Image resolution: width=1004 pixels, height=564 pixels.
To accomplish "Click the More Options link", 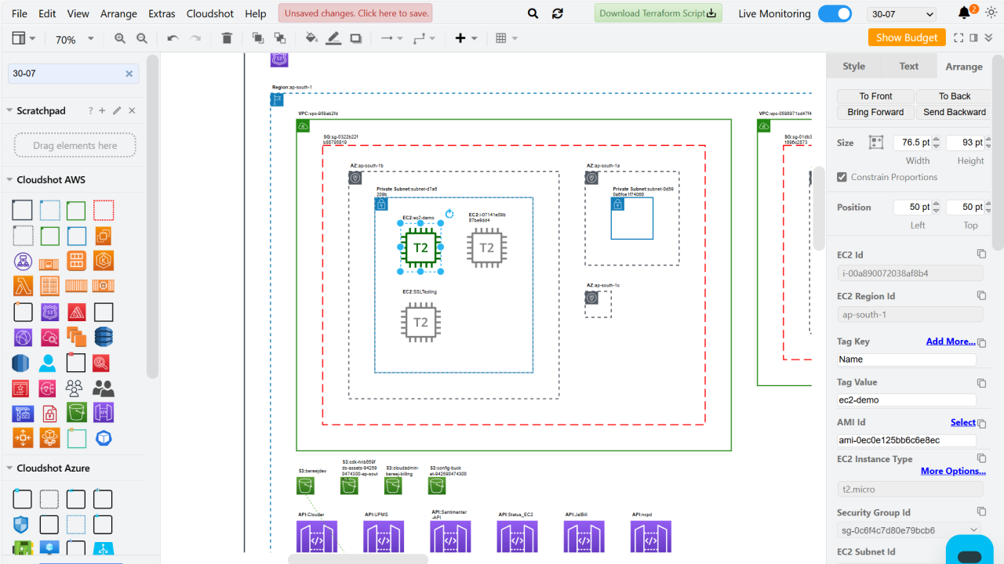I will pyautogui.click(x=953, y=471).
